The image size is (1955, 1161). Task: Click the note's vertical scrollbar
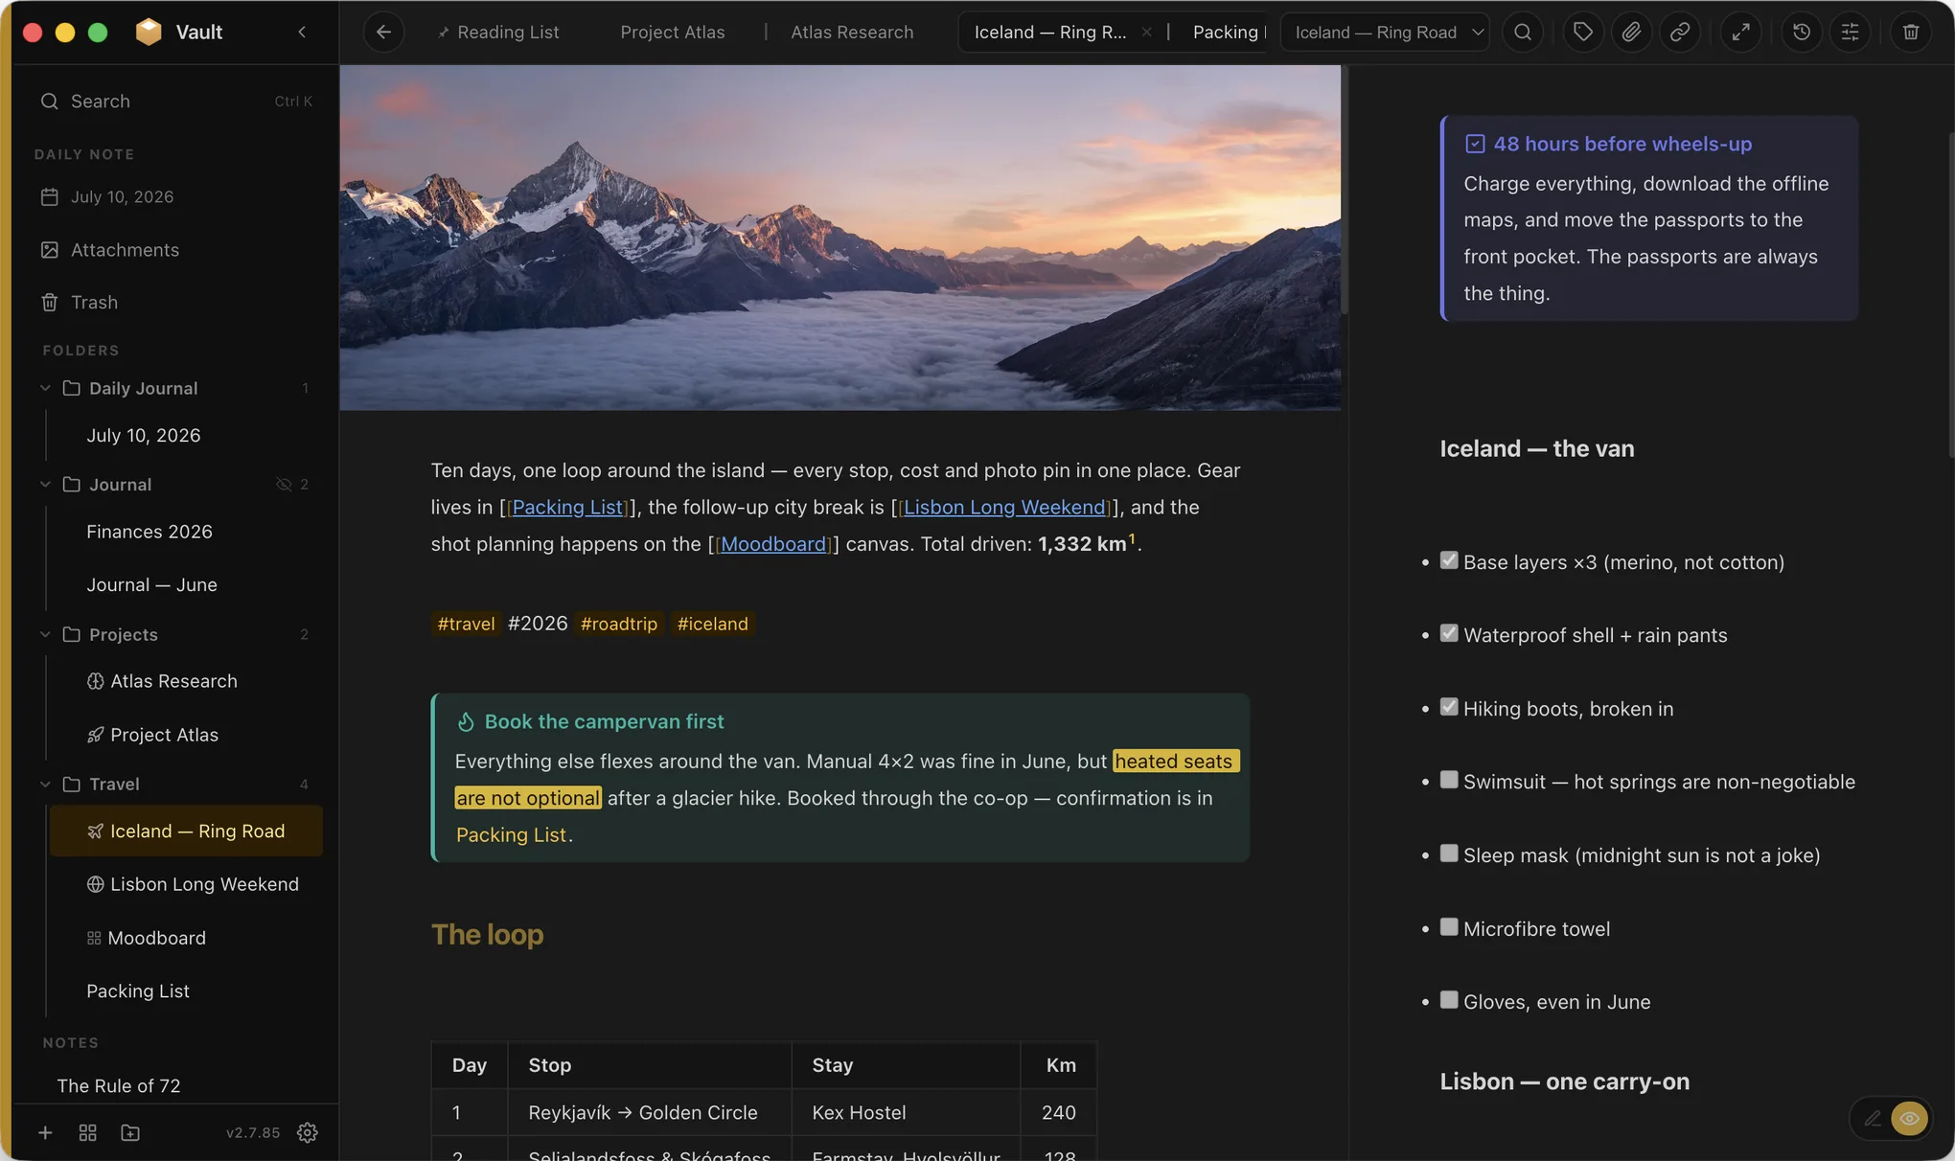coord(1345,190)
